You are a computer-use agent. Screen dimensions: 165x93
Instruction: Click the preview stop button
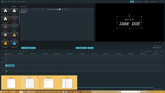point(107,43)
